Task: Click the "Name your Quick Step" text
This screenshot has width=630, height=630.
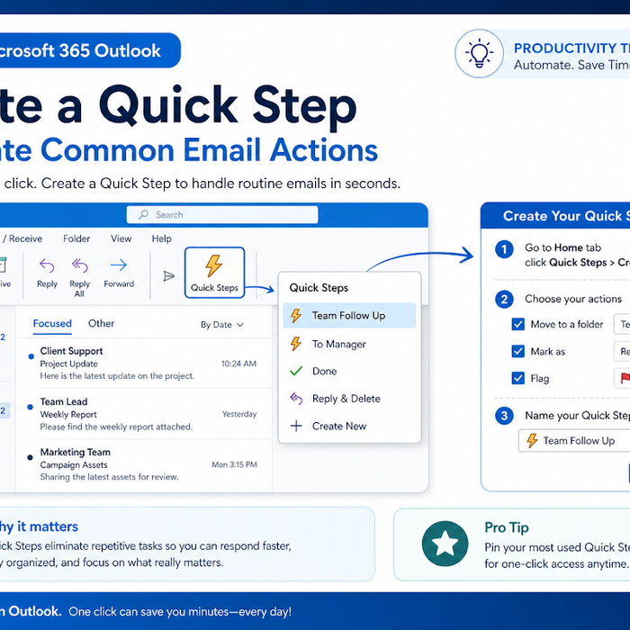Action: click(x=578, y=415)
